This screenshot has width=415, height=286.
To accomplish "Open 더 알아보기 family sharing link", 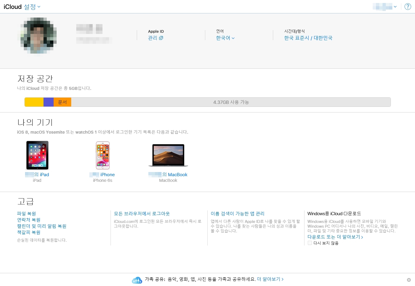I will pyautogui.click(x=270, y=279).
